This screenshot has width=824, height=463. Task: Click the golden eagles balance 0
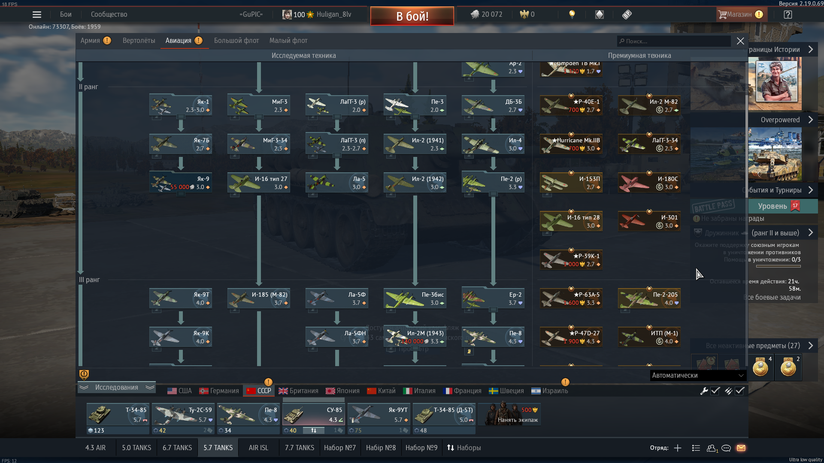coord(527,15)
